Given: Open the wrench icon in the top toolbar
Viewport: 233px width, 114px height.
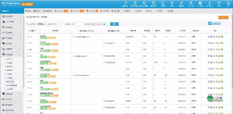Looking at the screenshot, I should [x=181, y=3].
